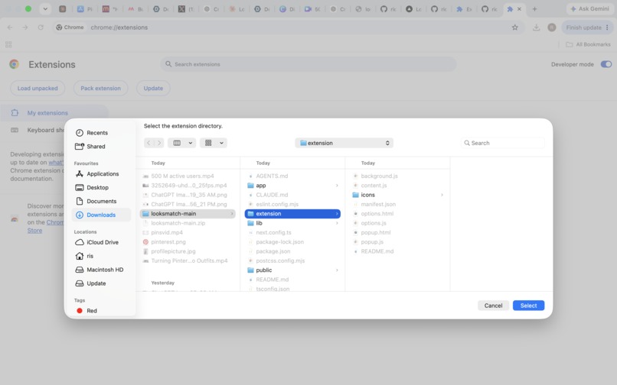Open the app folder
This screenshot has height=385, width=617.
pyautogui.click(x=292, y=186)
